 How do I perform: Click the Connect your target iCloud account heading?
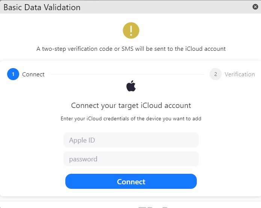pyautogui.click(x=131, y=105)
